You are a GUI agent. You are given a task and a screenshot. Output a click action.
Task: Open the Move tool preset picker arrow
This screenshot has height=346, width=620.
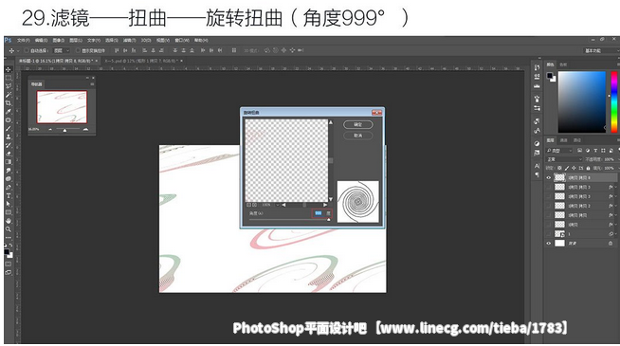(x=18, y=50)
